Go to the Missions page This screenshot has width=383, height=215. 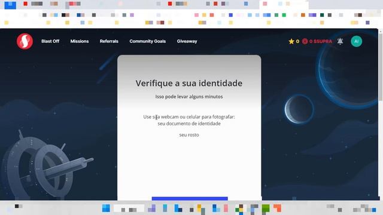click(80, 41)
